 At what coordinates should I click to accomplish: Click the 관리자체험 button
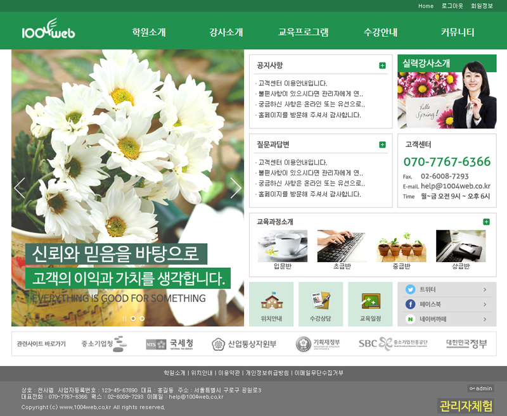click(466, 406)
